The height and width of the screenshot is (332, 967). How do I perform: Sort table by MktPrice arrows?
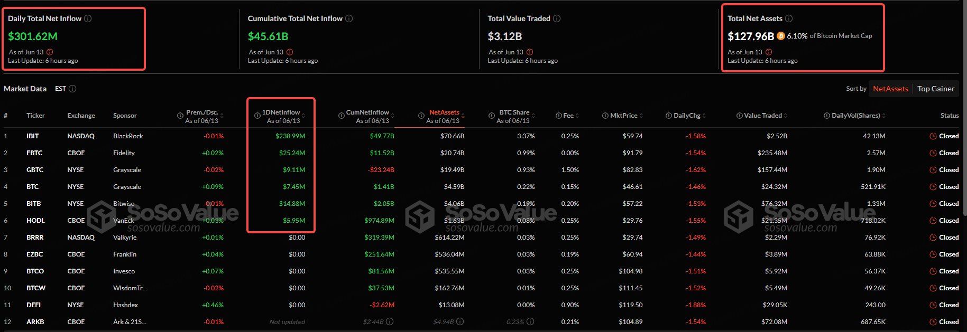click(x=641, y=116)
